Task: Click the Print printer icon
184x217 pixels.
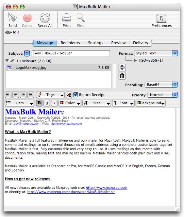Action: pyautogui.click(x=67, y=18)
